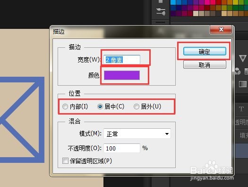Click the grid adjustment icon beside Channel Mixer
248x187 pixels.
(246, 71)
